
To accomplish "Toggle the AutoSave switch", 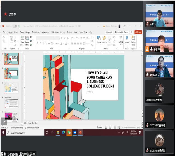I will 15,26.
